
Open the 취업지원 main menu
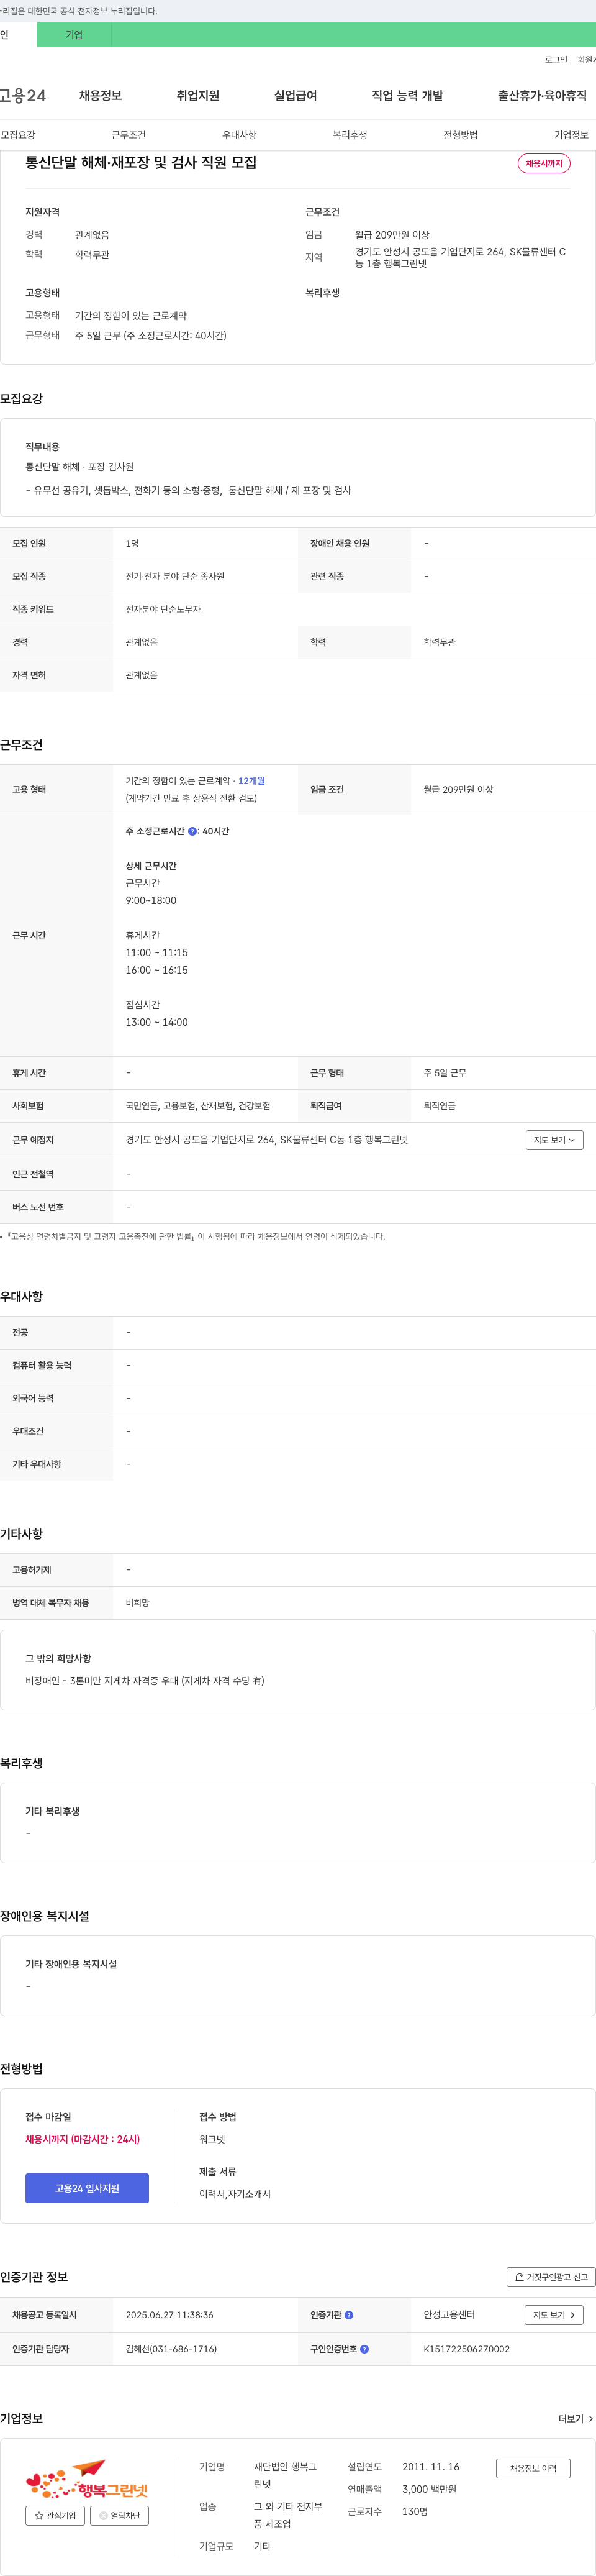pos(198,96)
